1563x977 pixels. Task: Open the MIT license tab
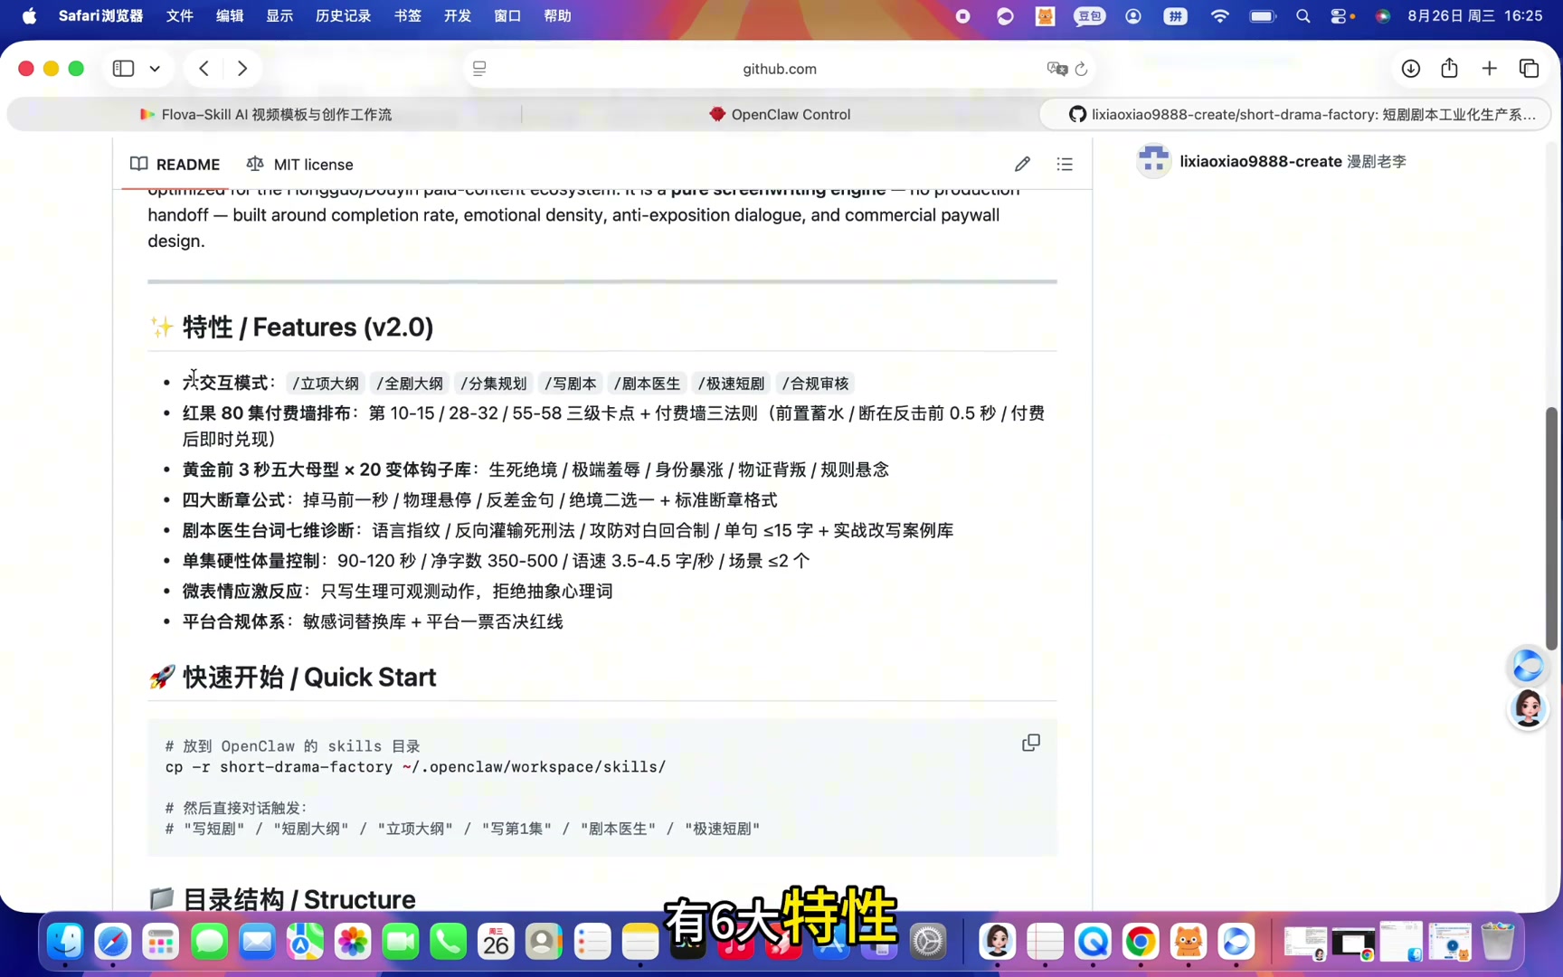point(300,165)
